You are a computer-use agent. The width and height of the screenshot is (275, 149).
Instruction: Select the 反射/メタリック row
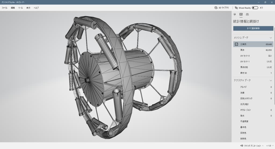[253, 98]
